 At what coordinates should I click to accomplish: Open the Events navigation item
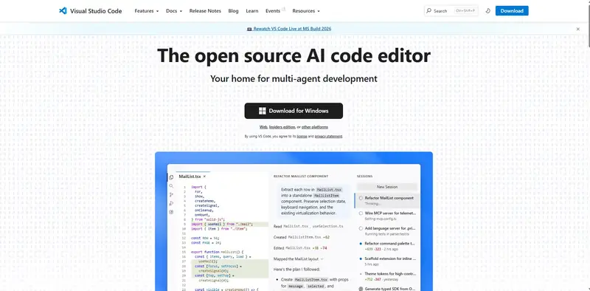tap(273, 11)
